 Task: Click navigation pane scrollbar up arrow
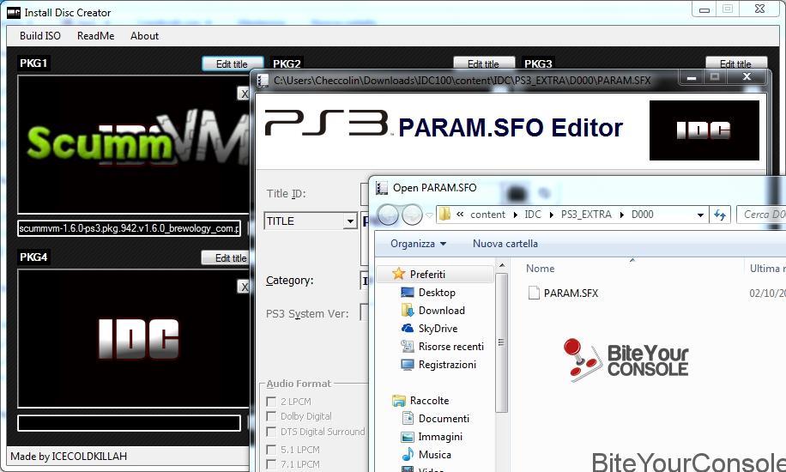[x=501, y=265]
